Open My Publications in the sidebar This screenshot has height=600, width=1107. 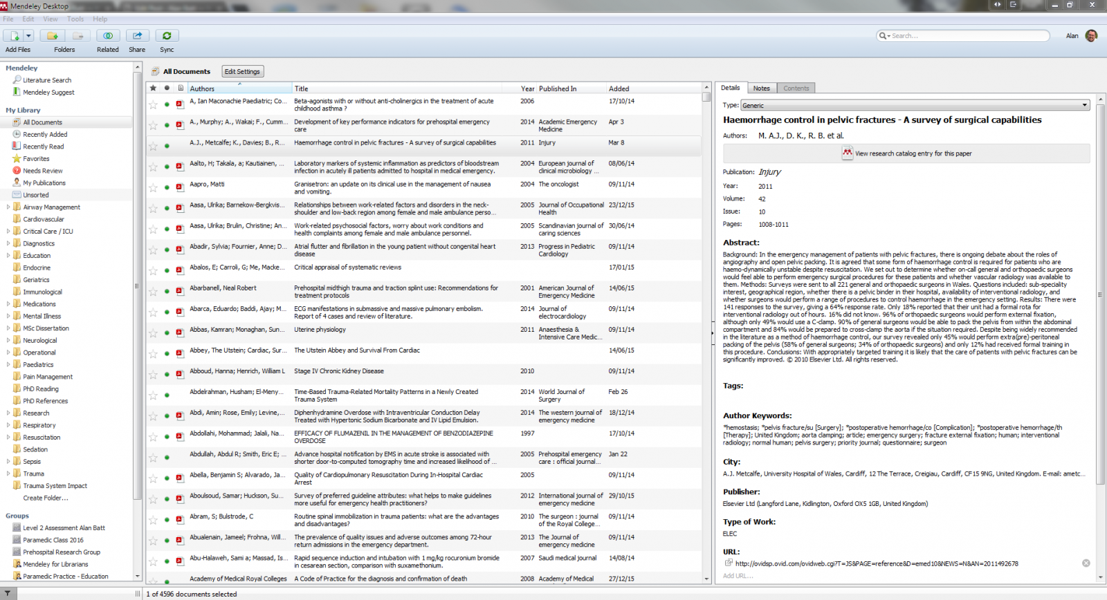pos(44,182)
